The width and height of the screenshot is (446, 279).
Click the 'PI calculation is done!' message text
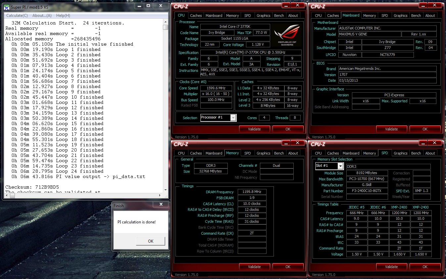click(x=136, y=222)
